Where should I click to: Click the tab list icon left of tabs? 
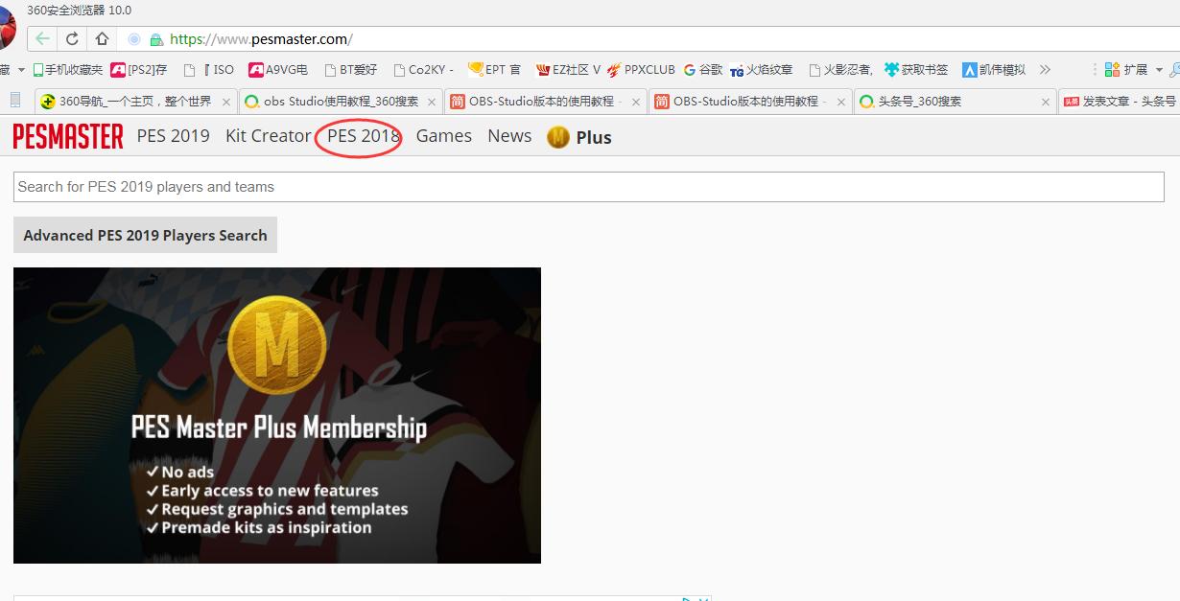[x=15, y=101]
